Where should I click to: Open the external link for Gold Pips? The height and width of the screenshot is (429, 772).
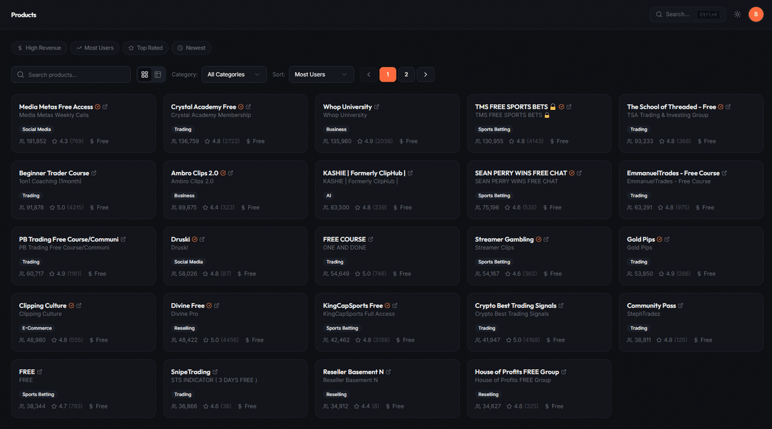click(666, 239)
